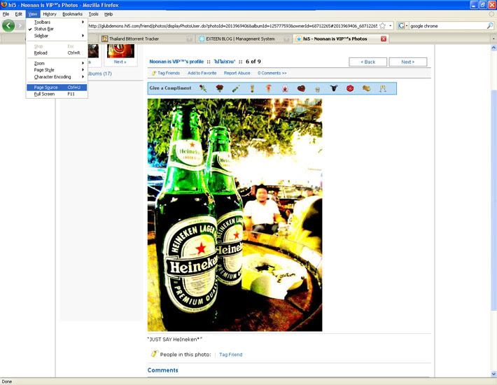Select Page Source in View menu
The image size is (497, 385).
[x=57, y=87]
